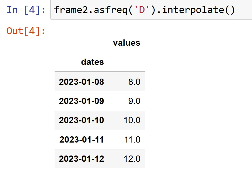The height and width of the screenshot is (171, 252).
Task: Select the 2023-01-10 row label
Action: [81, 120]
